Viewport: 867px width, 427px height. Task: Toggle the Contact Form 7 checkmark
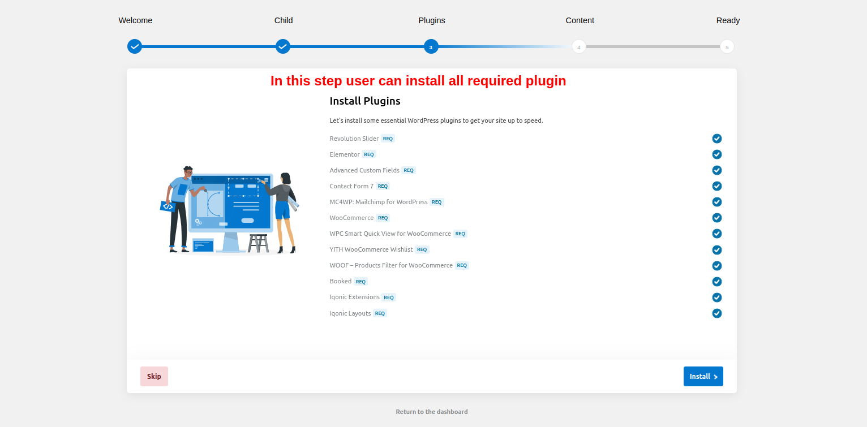coord(717,186)
